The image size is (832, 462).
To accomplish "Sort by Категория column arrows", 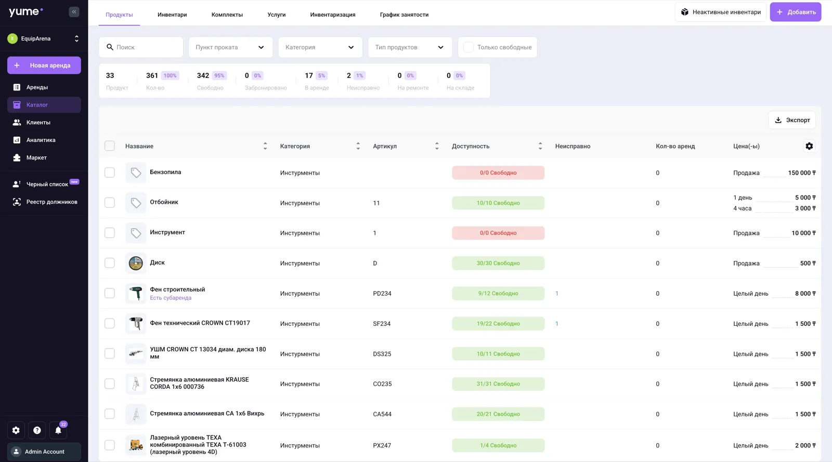I will (x=358, y=146).
